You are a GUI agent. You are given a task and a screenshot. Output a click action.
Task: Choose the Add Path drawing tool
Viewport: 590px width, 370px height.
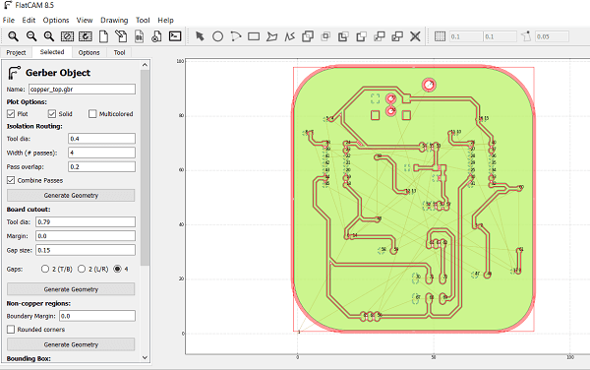pyautogui.click(x=290, y=36)
